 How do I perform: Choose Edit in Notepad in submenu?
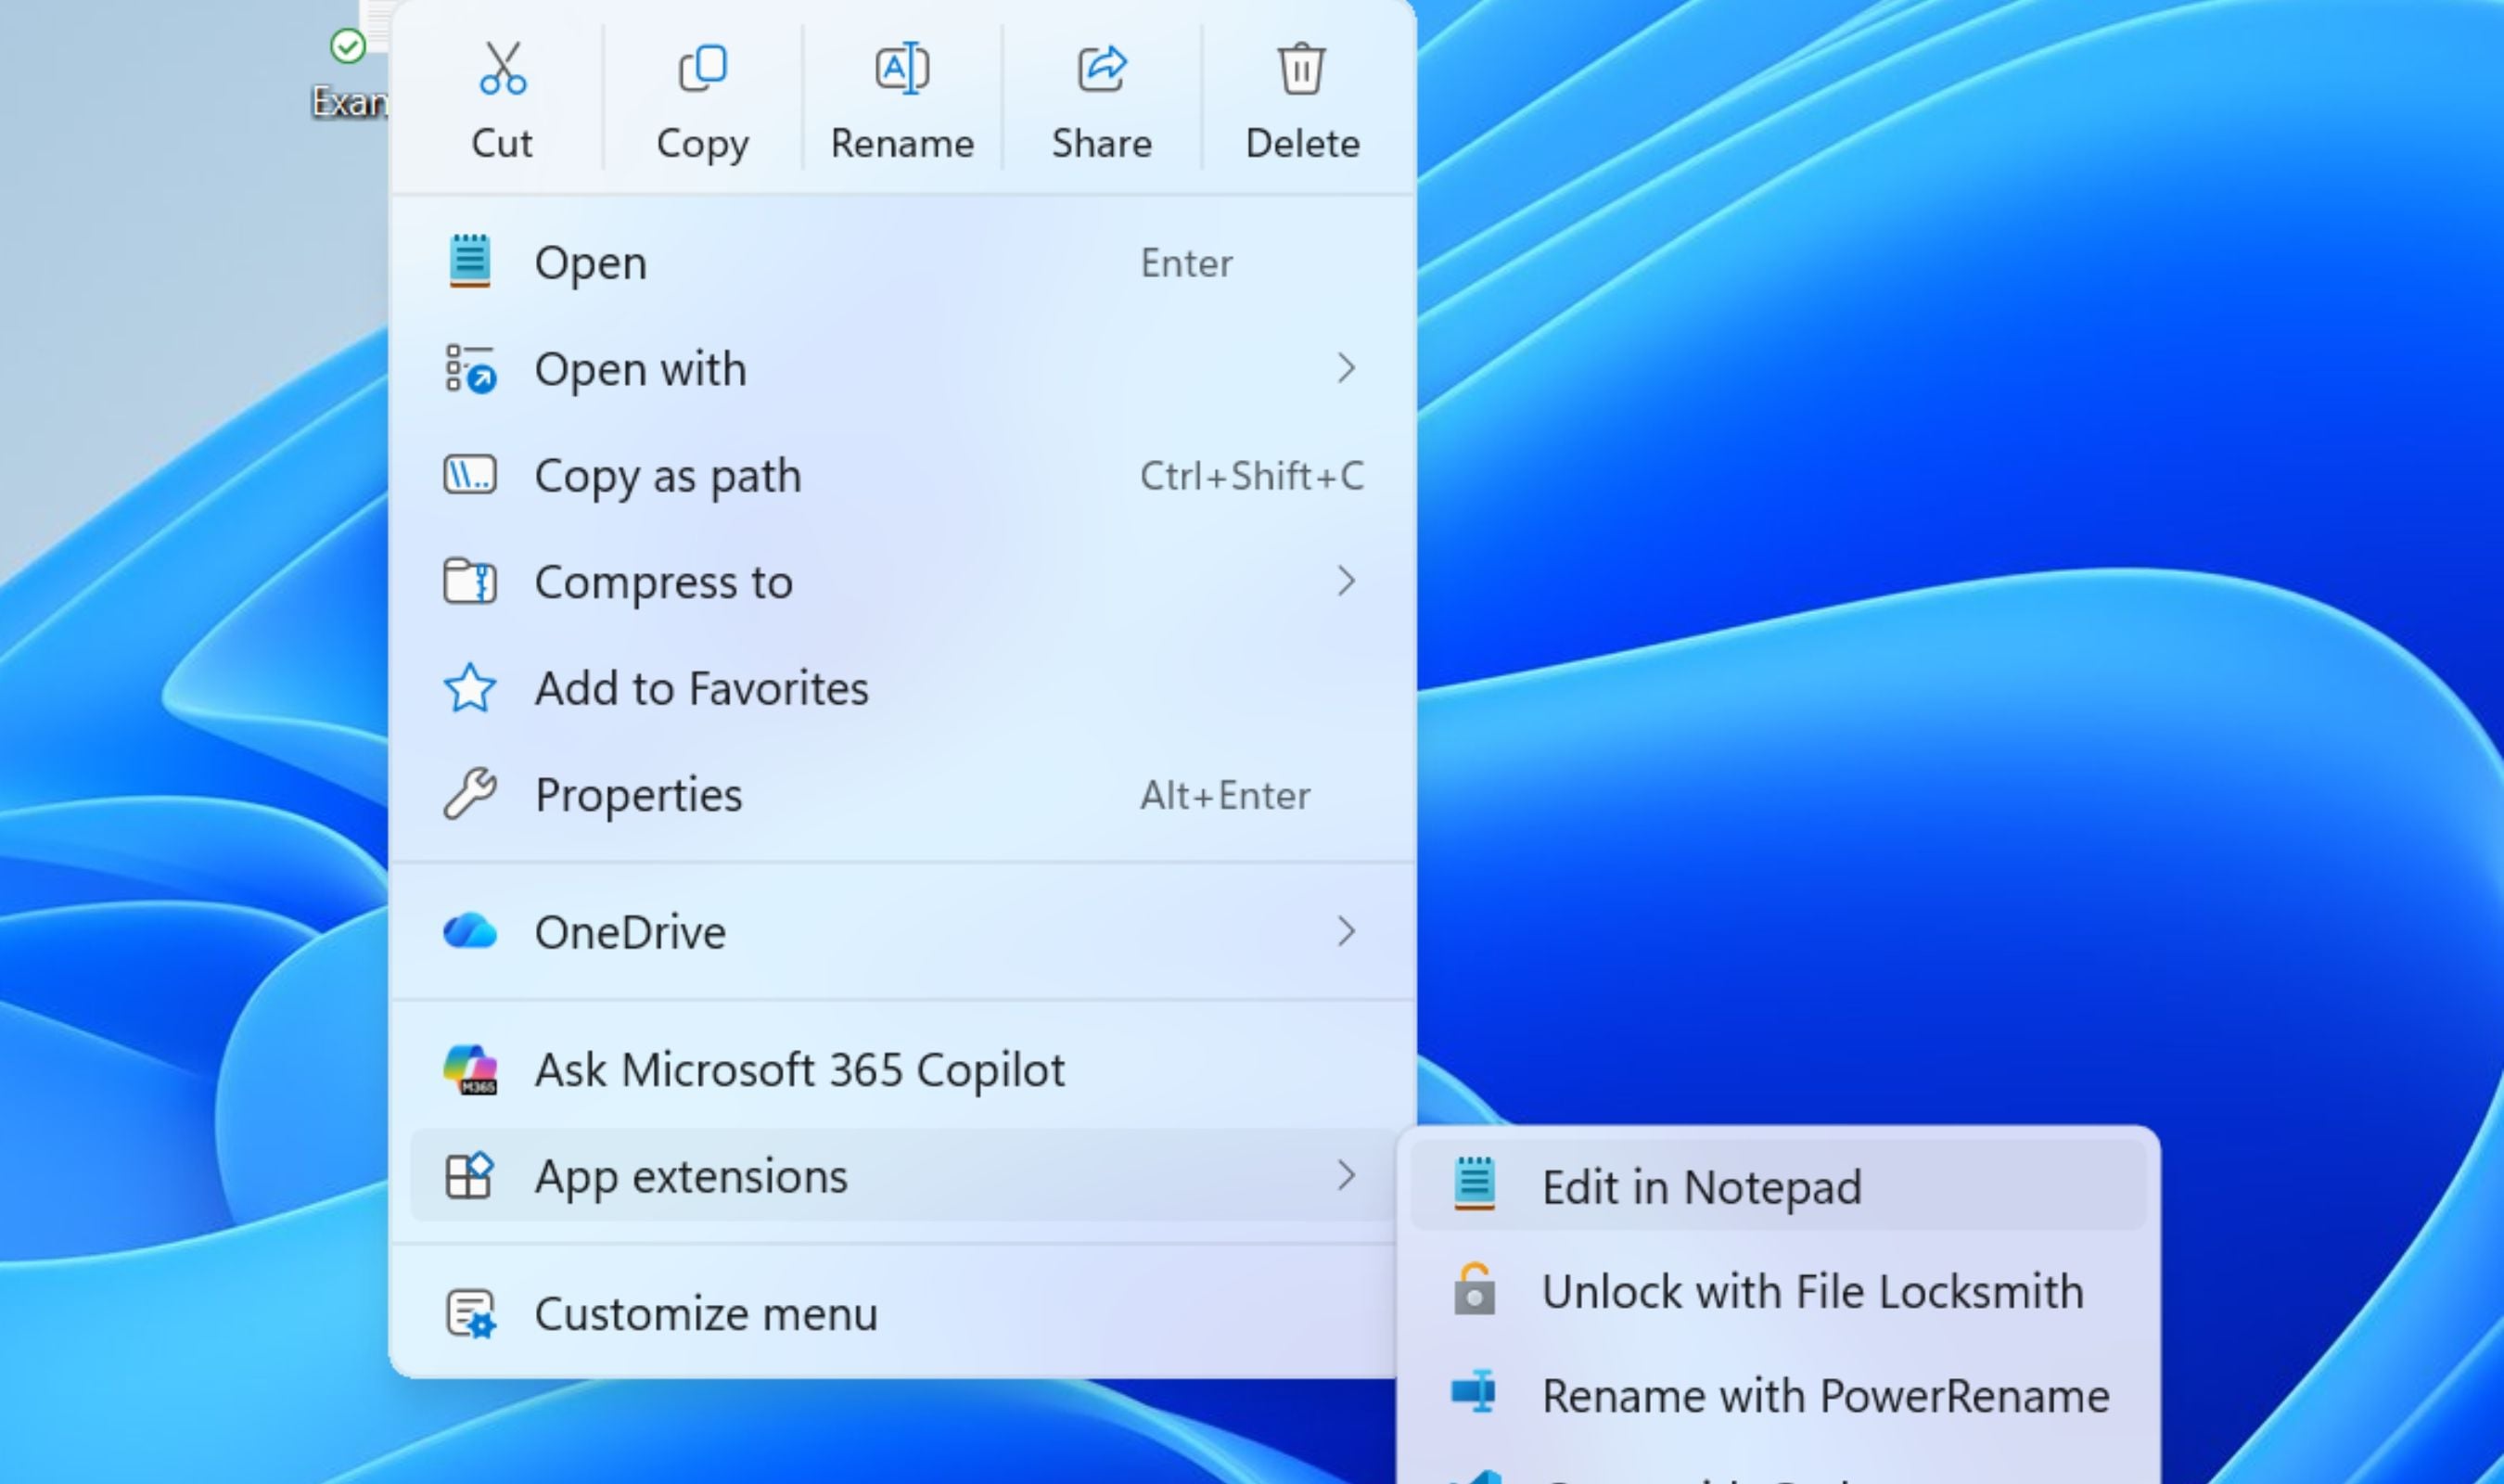coord(1778,1186)
